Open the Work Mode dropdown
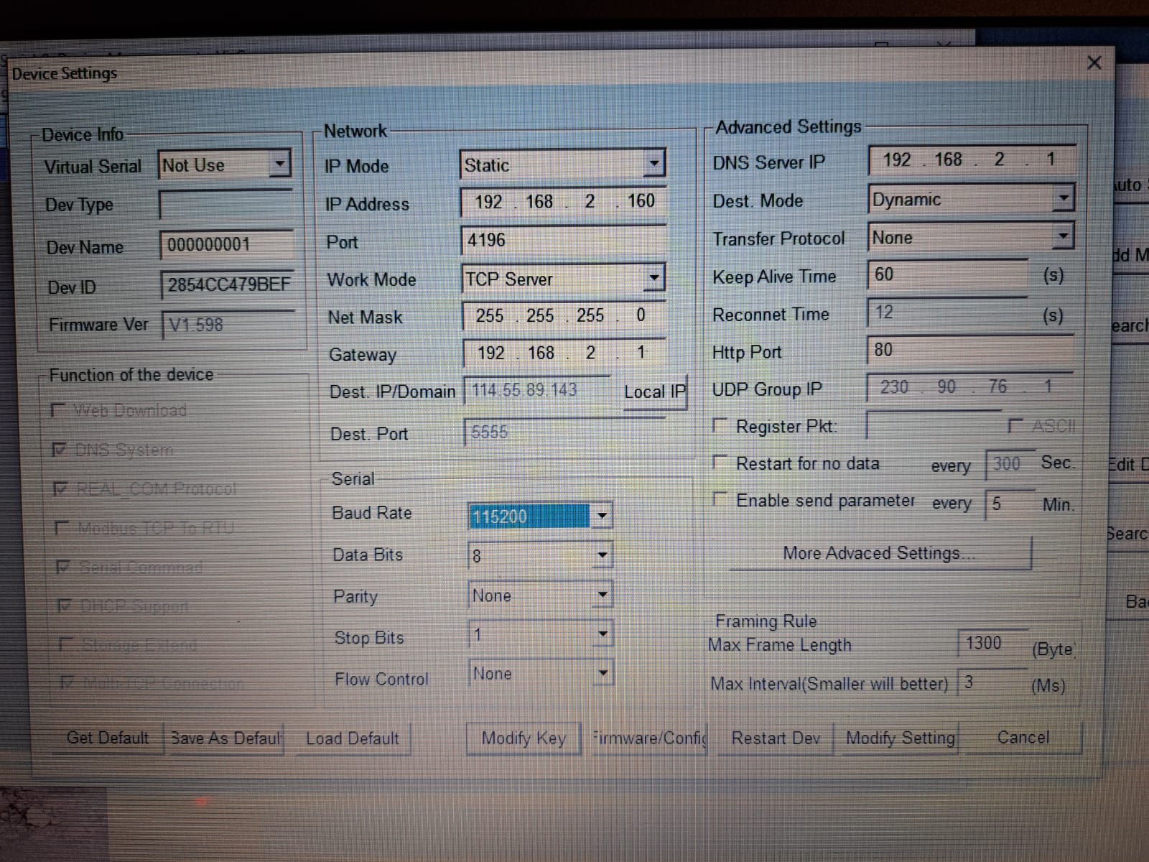Screen dimensions: 1149x862 pos(653,278)
